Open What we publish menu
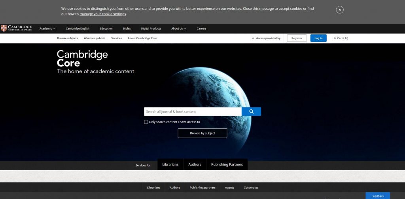The width and height of the screenshot is (405, 199). (x=95, y=38)
